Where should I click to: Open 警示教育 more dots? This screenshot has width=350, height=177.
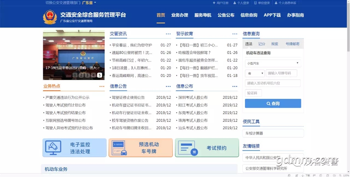pyautogui.click(x=235, y=34)
